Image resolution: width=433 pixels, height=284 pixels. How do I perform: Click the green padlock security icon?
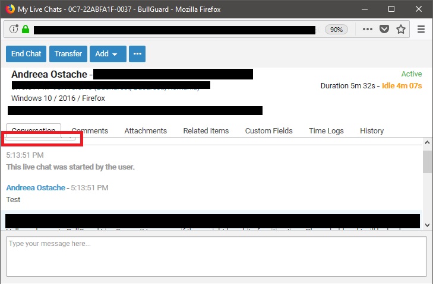click(26, 29)
